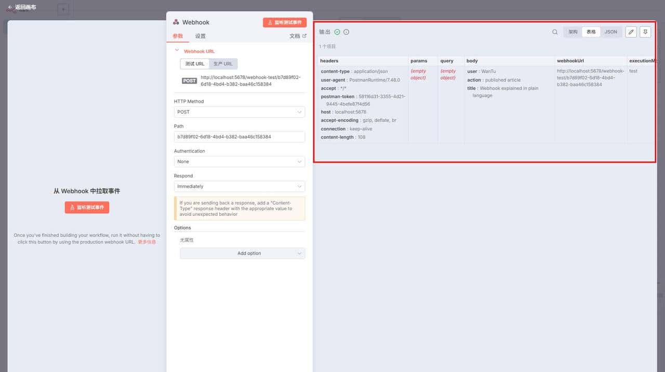
Task: Pin the output data
Action: 644,32
